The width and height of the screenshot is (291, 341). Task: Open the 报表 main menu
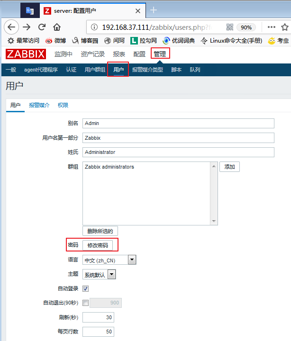pyautogui.click(x=119, y=54)
